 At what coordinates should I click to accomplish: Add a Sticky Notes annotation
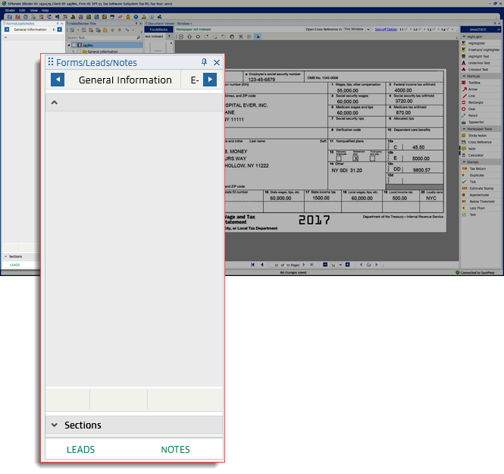pyautogui.click(x=479, y=135)
